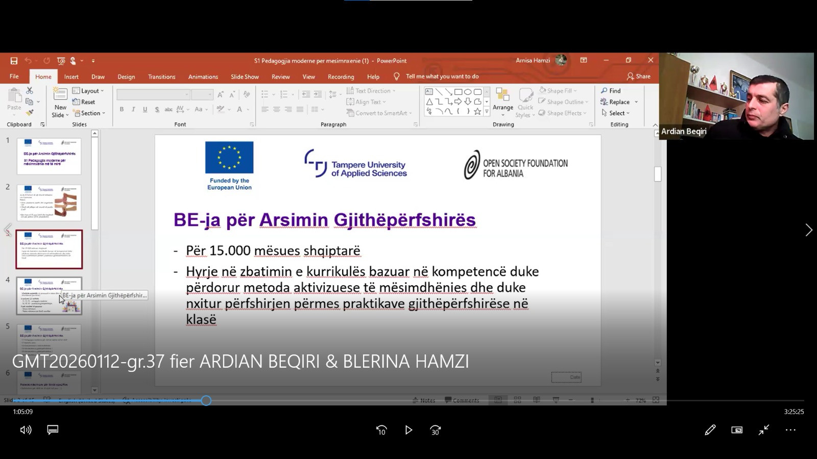Click Quick Styles button
817x459 pixels.
click(525, 102)
